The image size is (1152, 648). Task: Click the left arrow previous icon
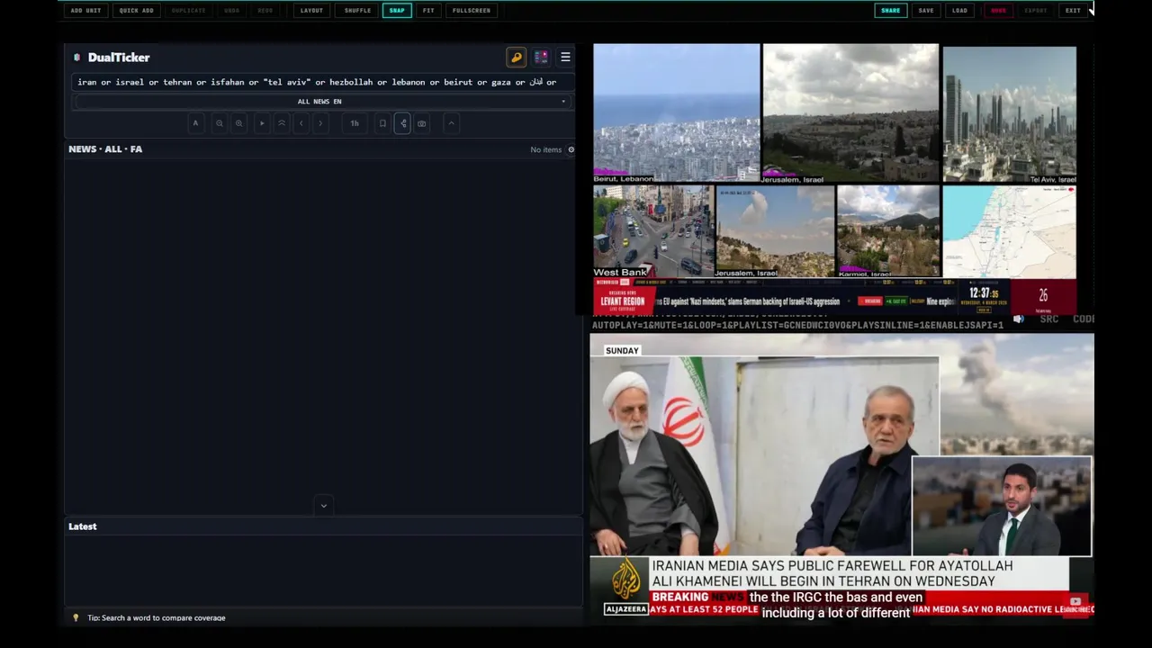pyautogui.click(x=301, y=123)
